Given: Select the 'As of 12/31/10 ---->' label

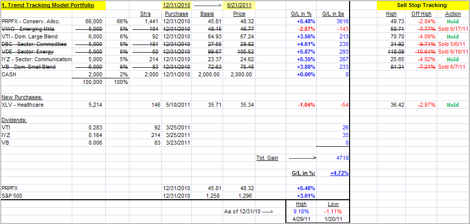Looking at the screenshot, I should pos(248,211).
